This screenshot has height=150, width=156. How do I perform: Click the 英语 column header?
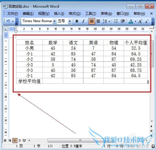point(93,42)
